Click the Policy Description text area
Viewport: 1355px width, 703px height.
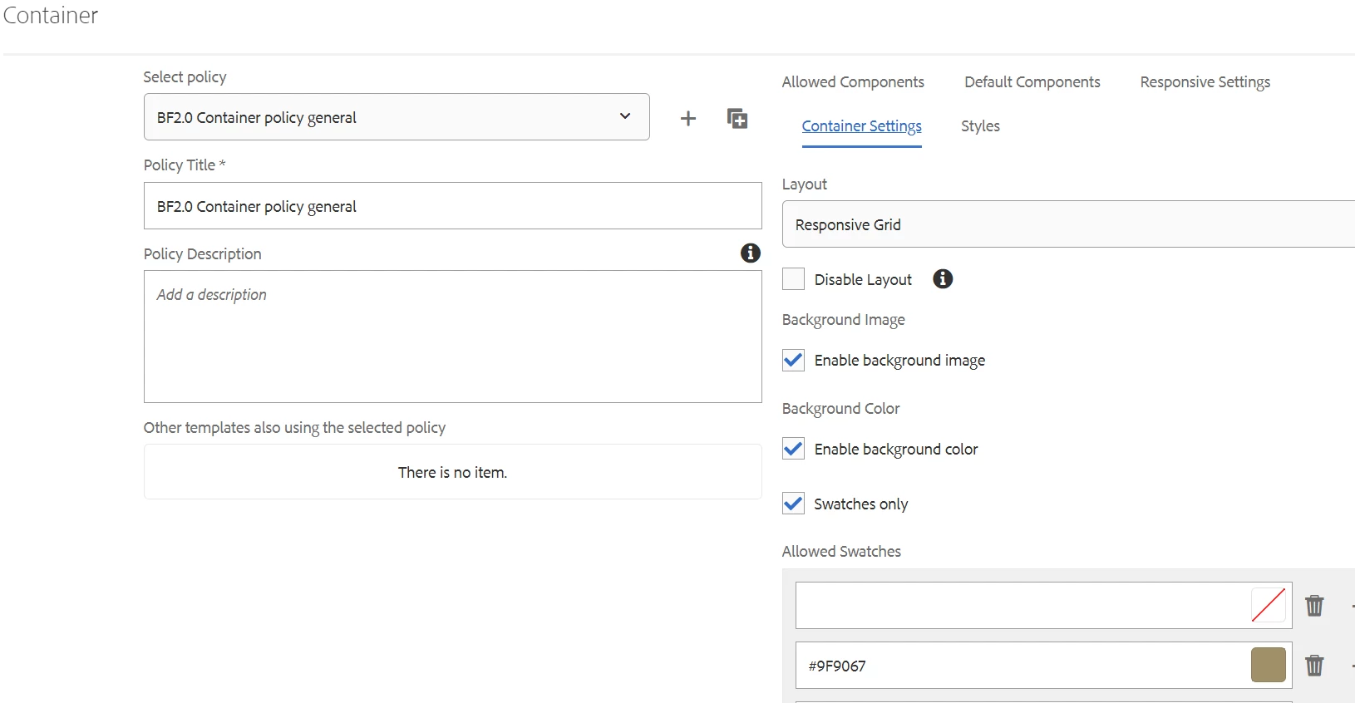[453, 337]
